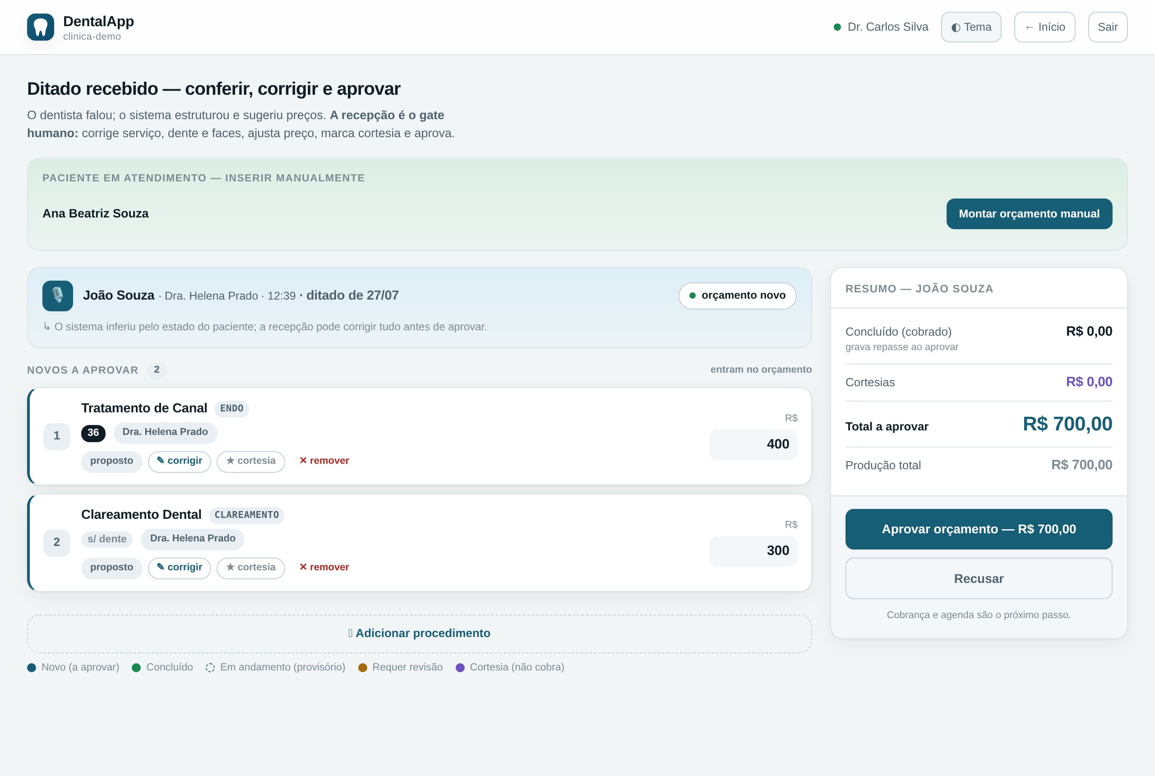This screenshot has height=776, width=1155.
Task: Click Montar orçamento manual button
Action: (x=1029, y=214)
